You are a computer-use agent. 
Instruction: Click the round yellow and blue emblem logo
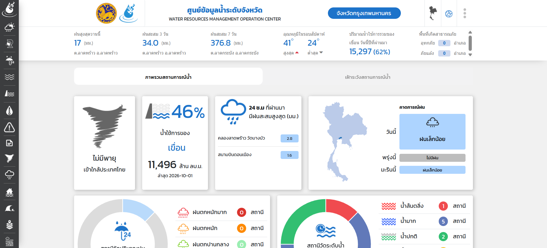click(x=106, y=13)
